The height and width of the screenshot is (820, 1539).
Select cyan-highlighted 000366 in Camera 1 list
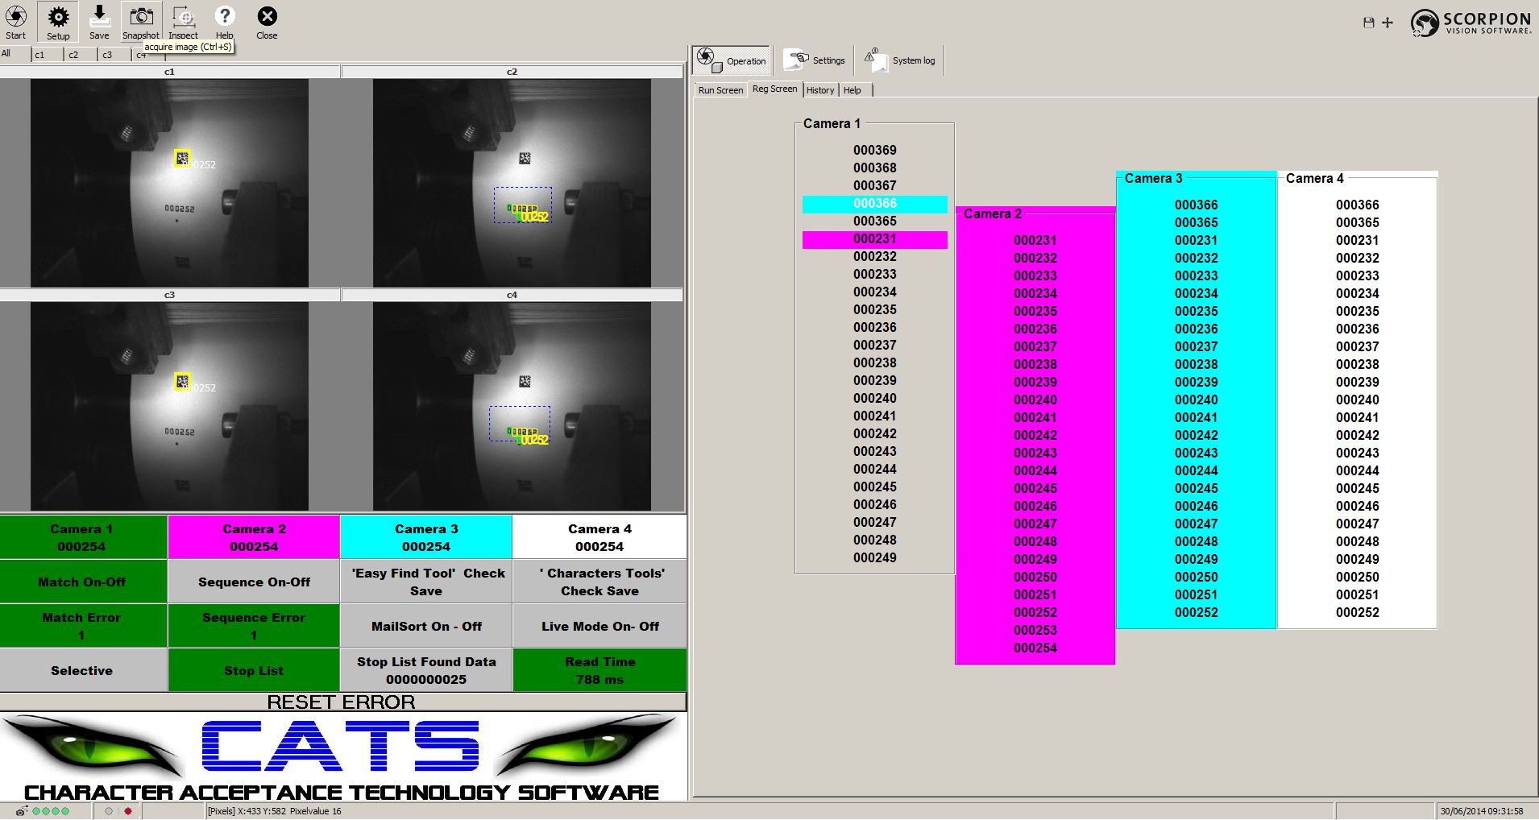(x=875, y=204)
